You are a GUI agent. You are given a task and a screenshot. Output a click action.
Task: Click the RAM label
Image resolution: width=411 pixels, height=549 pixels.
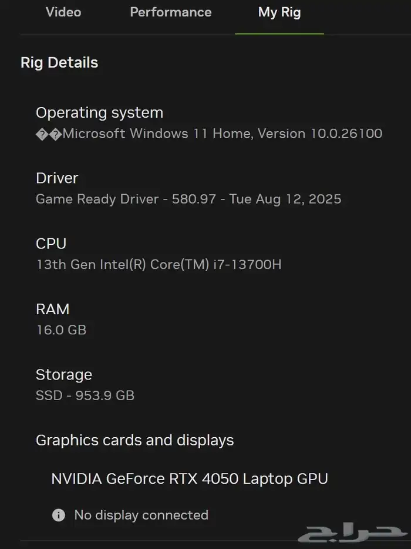pos(53,309)
